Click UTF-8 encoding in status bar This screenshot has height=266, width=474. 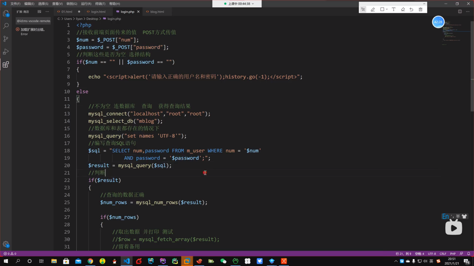point(432,254)
